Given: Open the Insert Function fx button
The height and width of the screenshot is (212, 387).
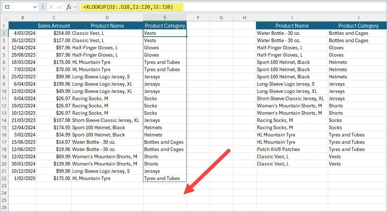Looking at the screenshot, I should 69,7.
